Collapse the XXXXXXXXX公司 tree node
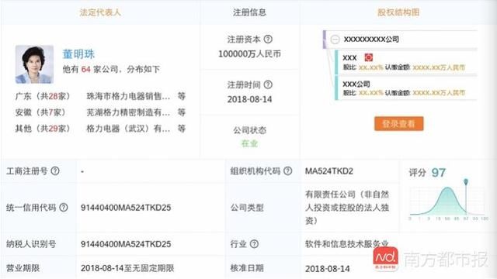 click(x=335, y=40)
